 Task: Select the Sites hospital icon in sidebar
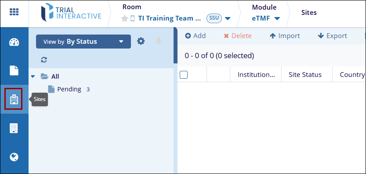(14, 99)
